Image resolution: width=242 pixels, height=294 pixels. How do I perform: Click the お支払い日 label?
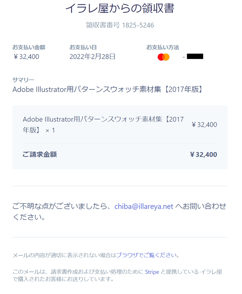[x=83, y=47]
